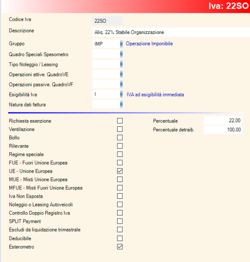Uncheck the Esterometro checkbox
The width and height of the screenshot is (250, 262).
[120, 247]
